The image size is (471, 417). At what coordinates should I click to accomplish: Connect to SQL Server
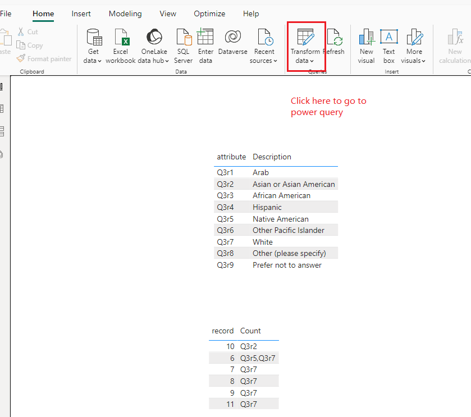click(183, 46)
